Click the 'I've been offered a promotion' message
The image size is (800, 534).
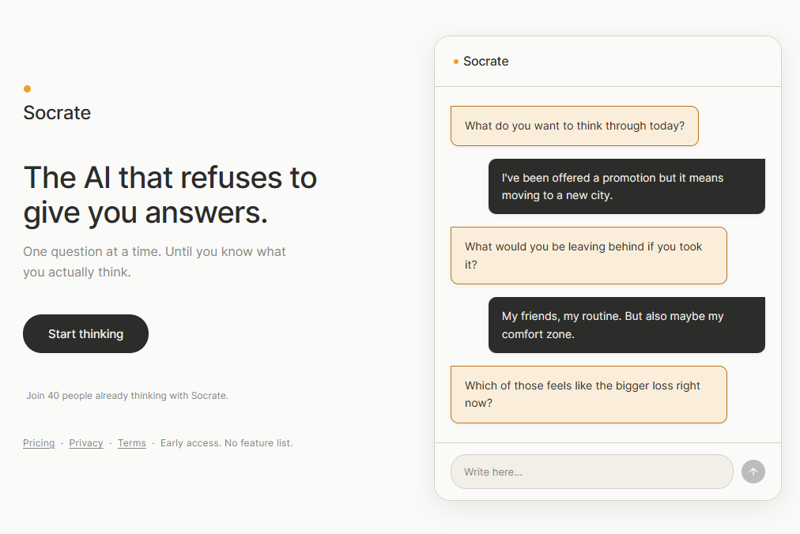click(627, 186)
